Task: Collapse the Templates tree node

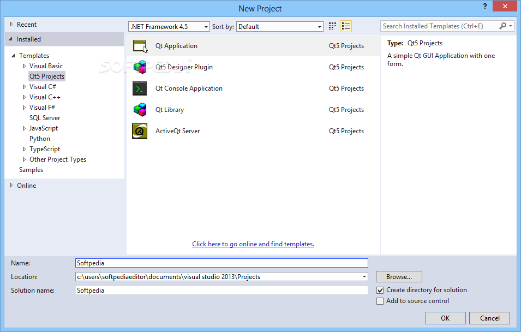Action: click(x=13, y=56)
